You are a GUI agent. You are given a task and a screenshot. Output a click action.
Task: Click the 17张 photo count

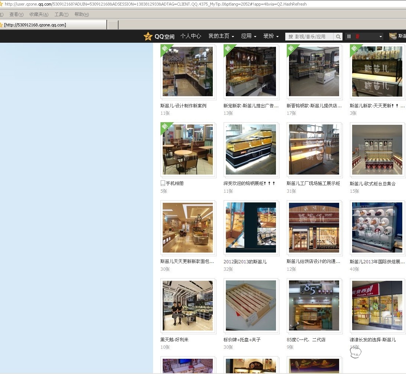coord(291,113)
